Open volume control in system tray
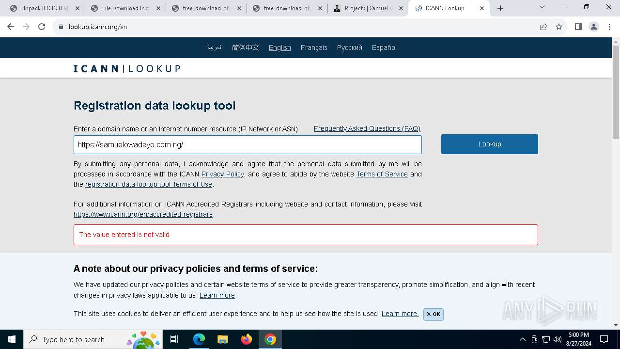The width and height of the screenshot is (620, 349). tap(558, 339)
